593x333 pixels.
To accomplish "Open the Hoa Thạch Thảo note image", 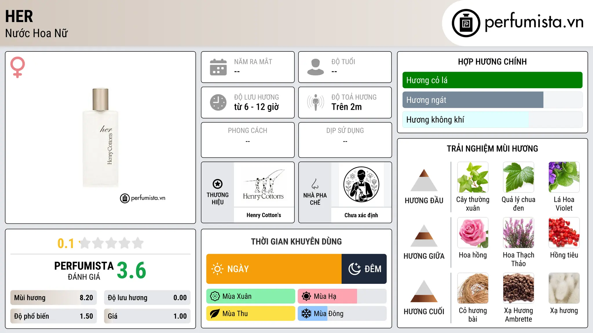I will coord(519,233).
